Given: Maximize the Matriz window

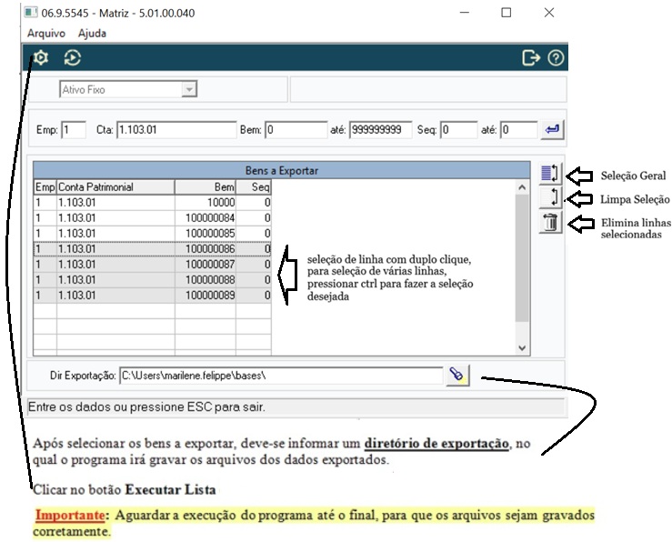Looking at the screenshot, I should [507, 13].
